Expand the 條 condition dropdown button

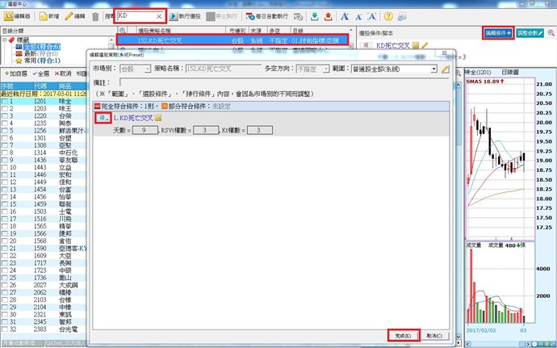(x=102, y=118)
